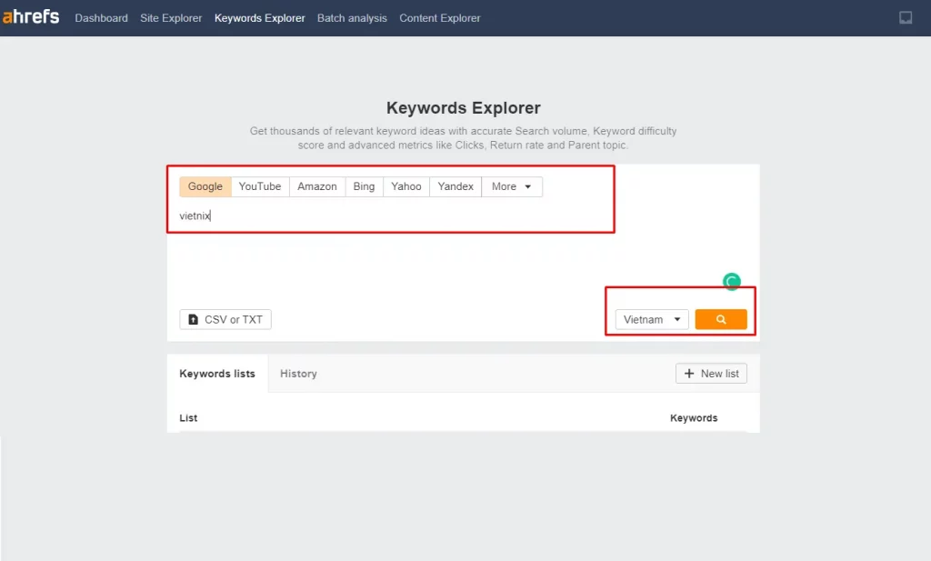Go to Site Explorer
The height and width of the screenshot is (561, 931).
[x=171, y=18]
